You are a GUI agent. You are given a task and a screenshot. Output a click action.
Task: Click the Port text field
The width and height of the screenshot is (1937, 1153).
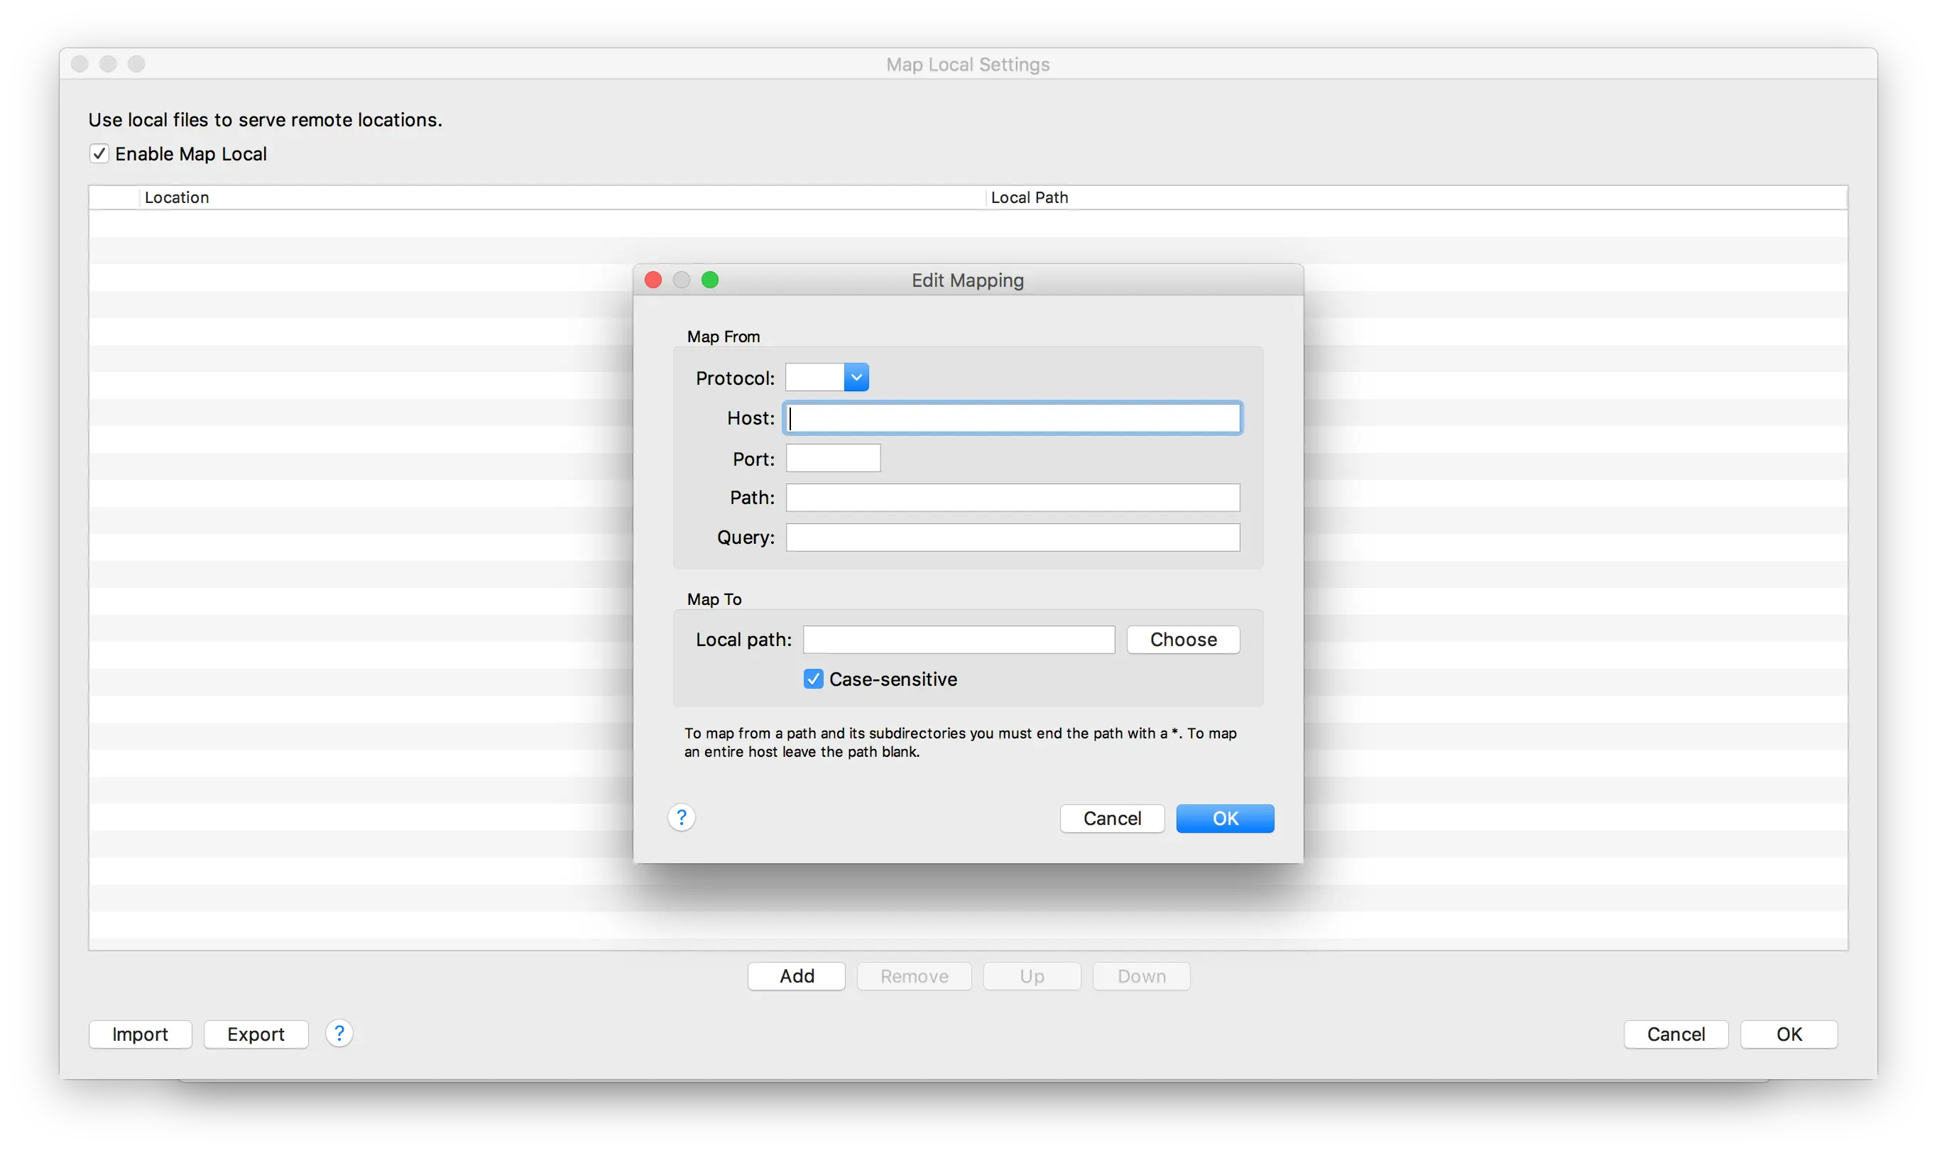[x=833, y=459]
